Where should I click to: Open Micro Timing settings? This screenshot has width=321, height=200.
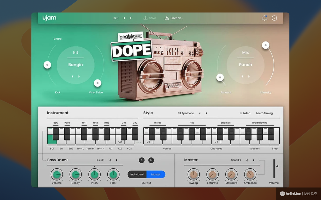tap(264, 113)
